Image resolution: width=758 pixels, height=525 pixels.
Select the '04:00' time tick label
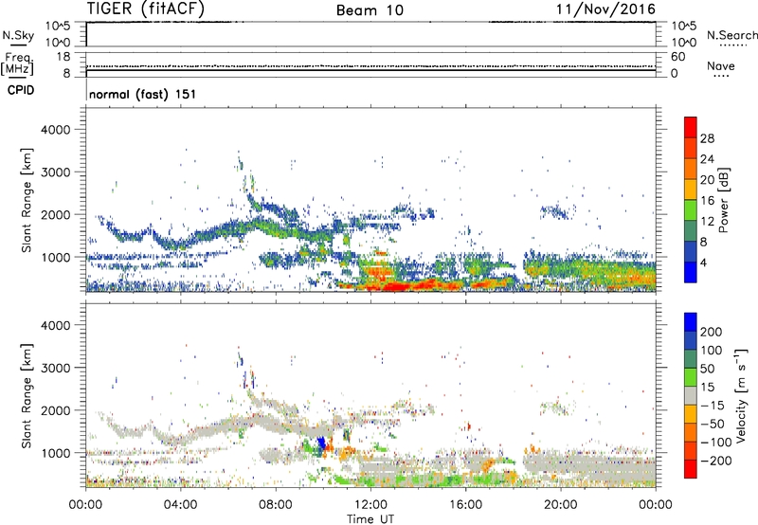pos(181,505)
